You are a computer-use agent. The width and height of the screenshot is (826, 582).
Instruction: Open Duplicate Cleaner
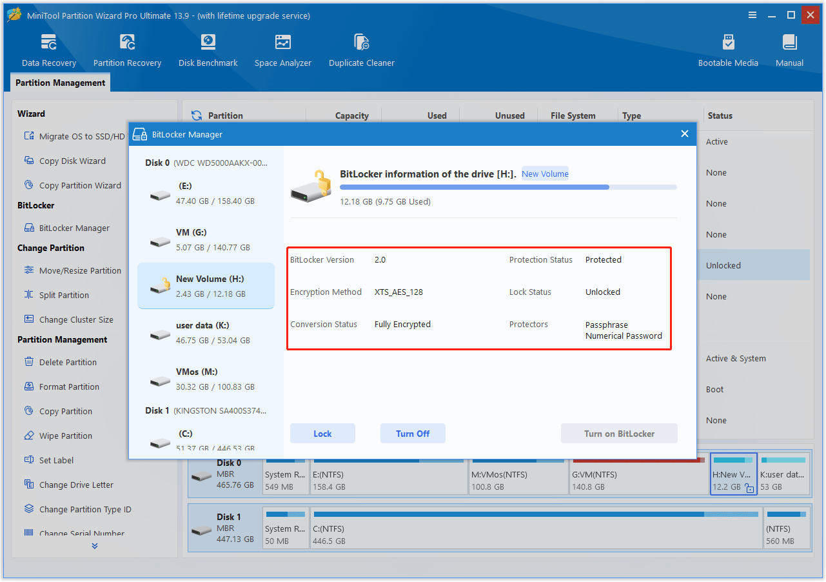click(362, 51)
